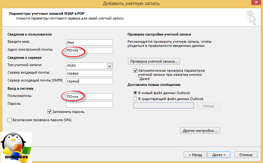Click the Введите имя input field
The height and width of the screenshot is (163, 263).
click(89, 42)
